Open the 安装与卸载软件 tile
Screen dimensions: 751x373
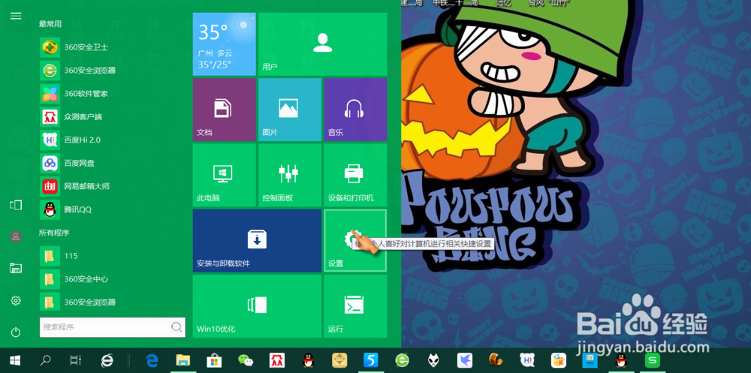tap(257, 240)
